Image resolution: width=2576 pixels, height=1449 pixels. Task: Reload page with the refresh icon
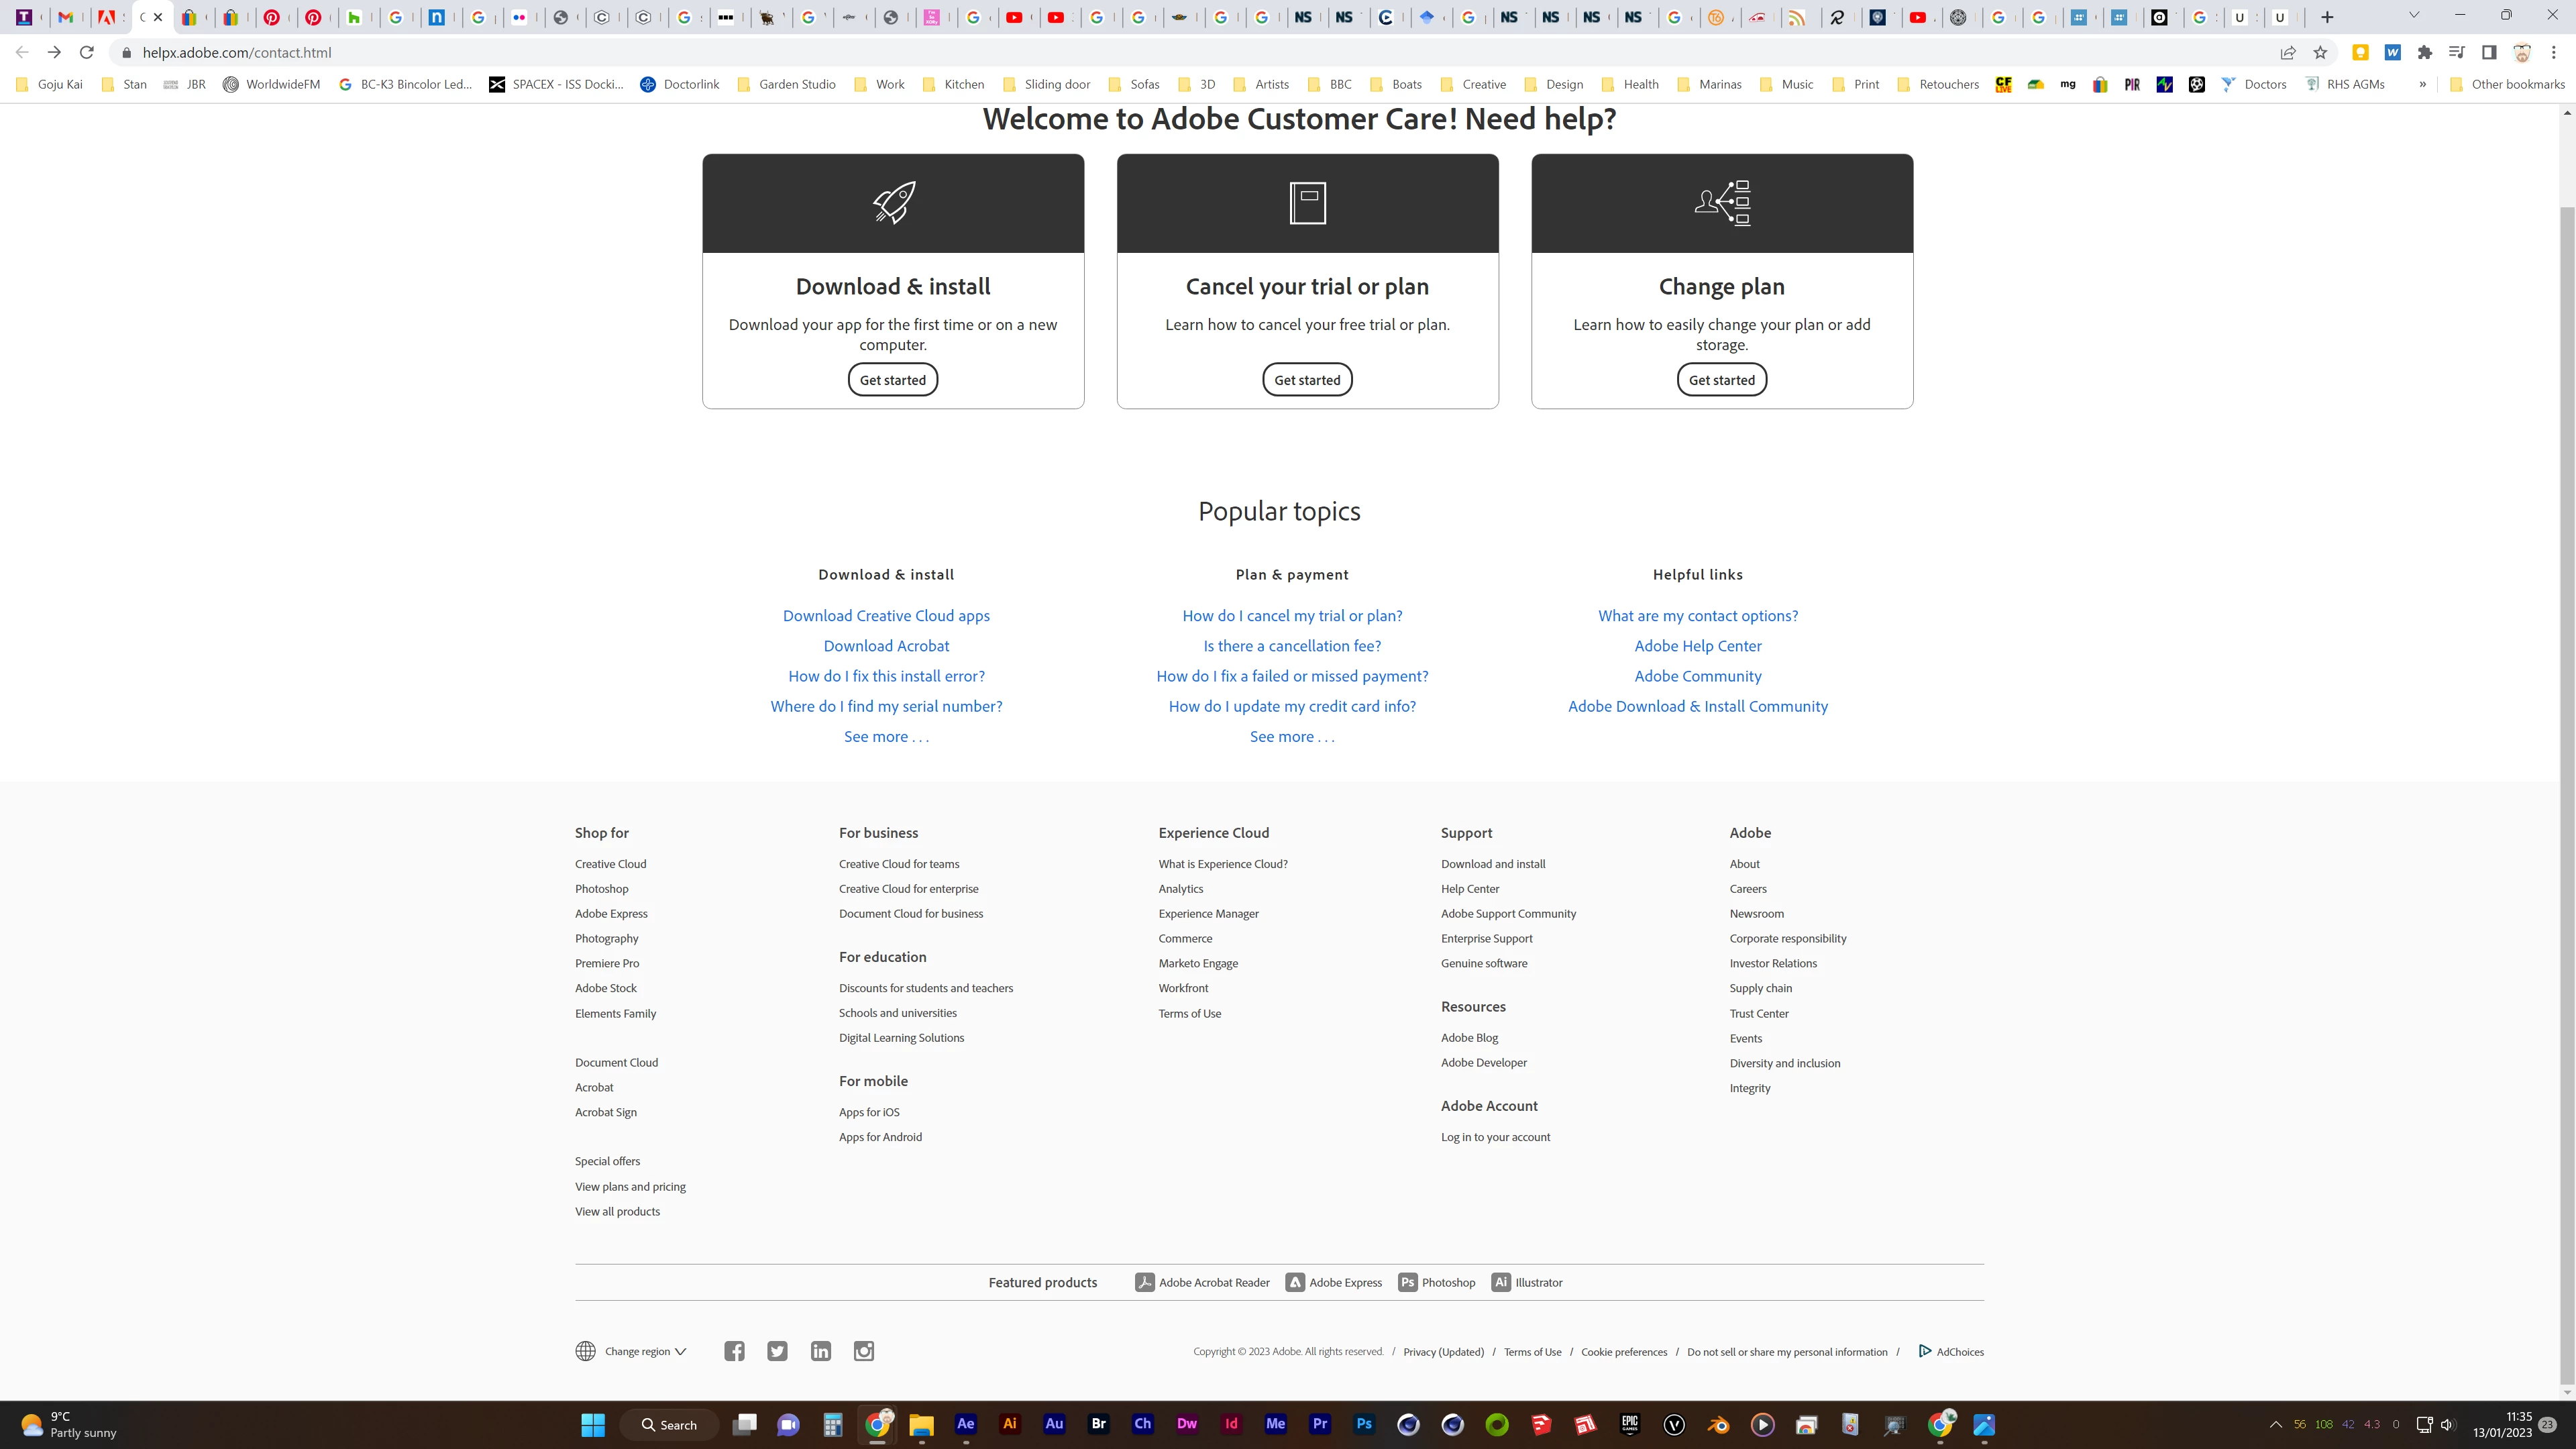coord(87,52)
